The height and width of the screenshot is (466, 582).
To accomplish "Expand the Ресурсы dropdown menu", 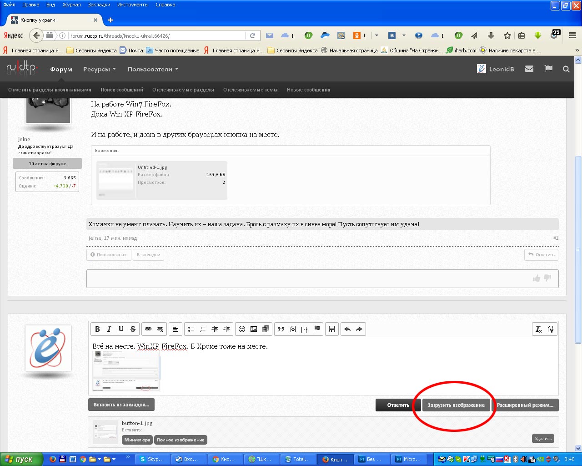I will tap(100, 69).
